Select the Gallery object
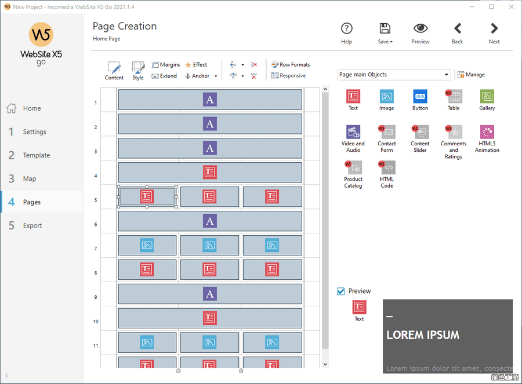522x384 pixels. click(487, 100)
